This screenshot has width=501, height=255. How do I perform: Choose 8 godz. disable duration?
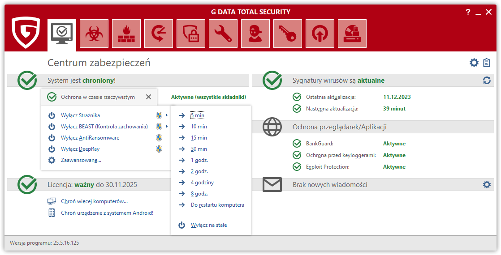coord(199,194)
